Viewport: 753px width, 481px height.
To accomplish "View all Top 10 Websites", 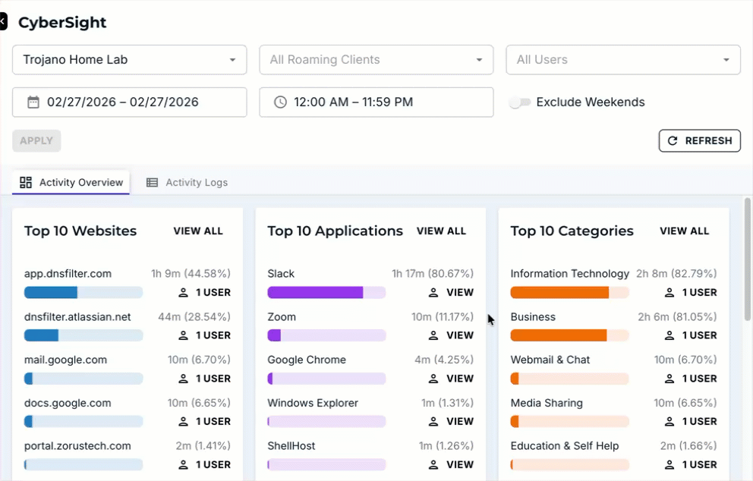I will click(x=198, y=231).
